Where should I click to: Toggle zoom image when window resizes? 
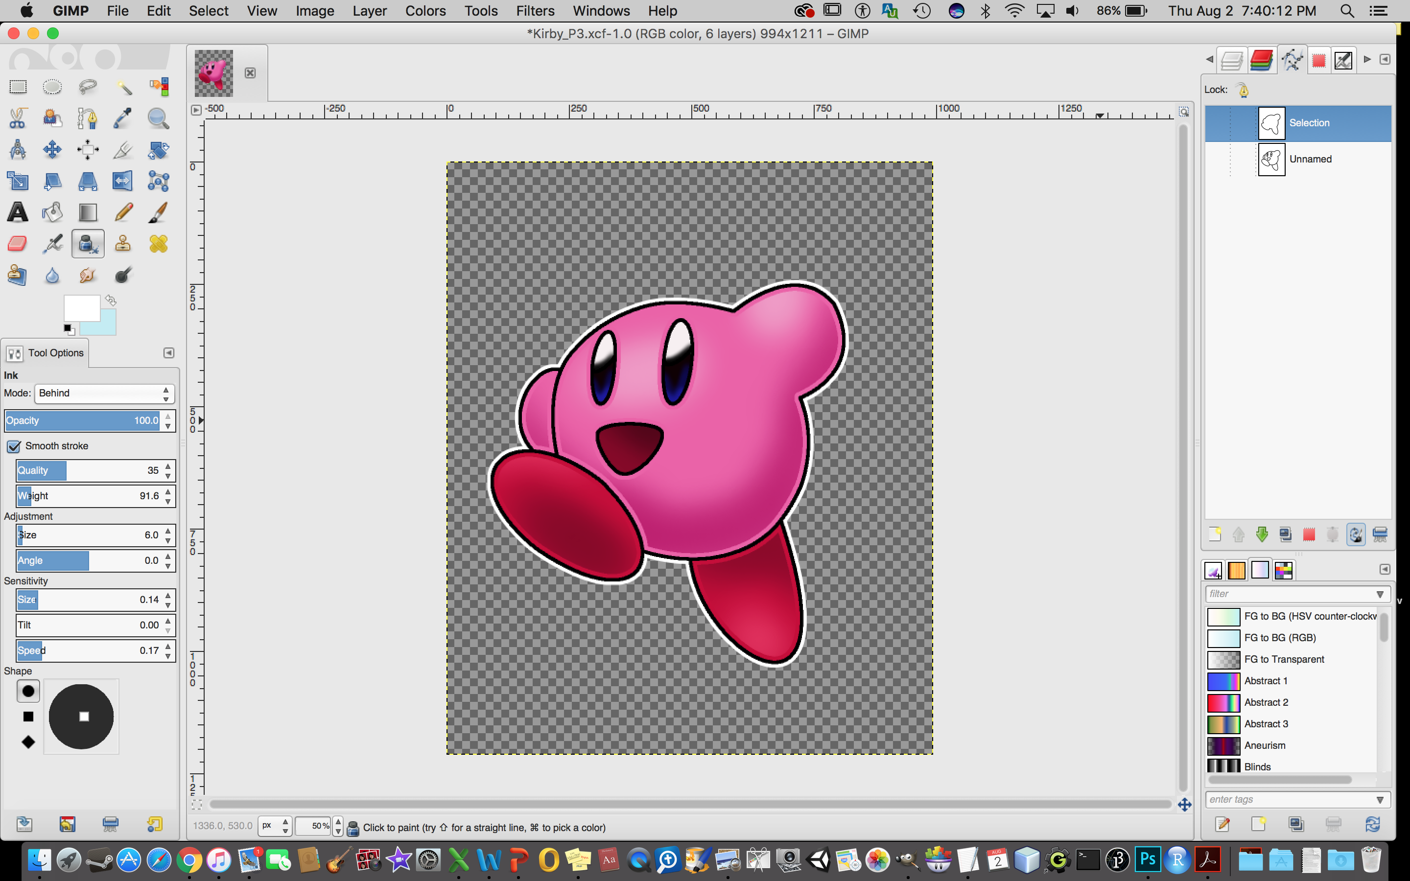[1183, 111]
